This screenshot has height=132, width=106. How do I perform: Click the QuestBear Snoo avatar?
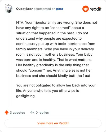pyautogui.click(x=9, y=9)
